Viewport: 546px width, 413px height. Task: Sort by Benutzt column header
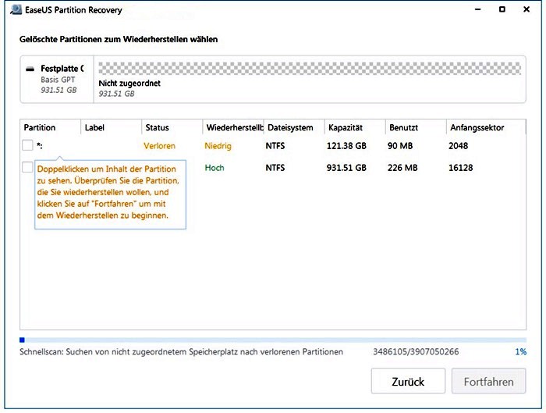pyautogui.click(x=416, y=127)
